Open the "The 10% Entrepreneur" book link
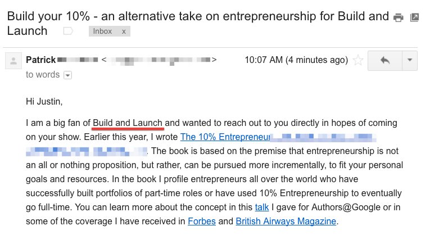 tap(224, 137)
